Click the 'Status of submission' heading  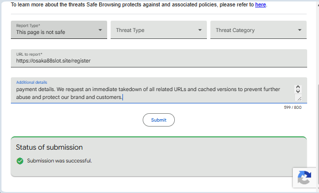(x=49, y=147)
